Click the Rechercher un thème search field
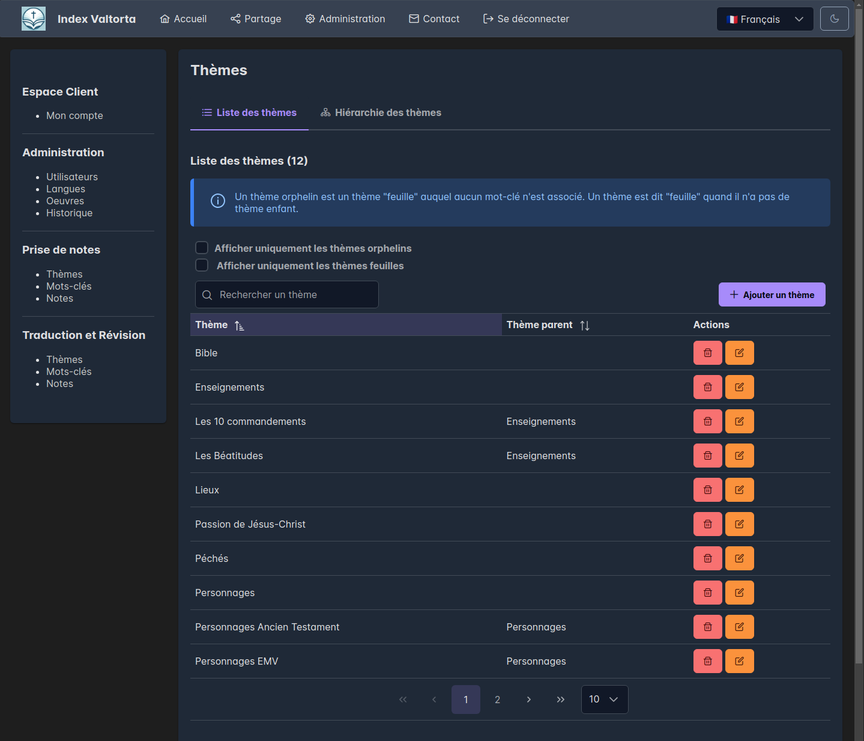864x741 pixels. [287, 294]
